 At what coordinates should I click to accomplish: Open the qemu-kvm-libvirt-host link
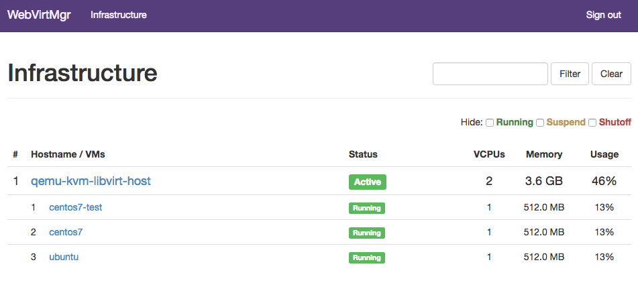pos(91,181)
